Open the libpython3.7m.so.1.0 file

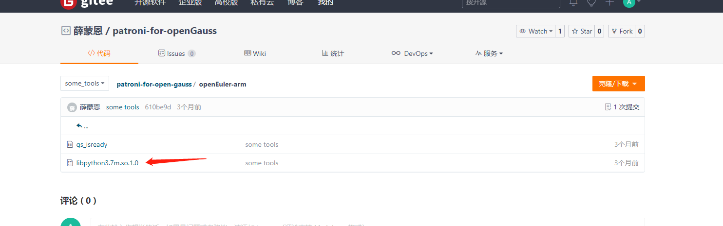coord(107,163)
